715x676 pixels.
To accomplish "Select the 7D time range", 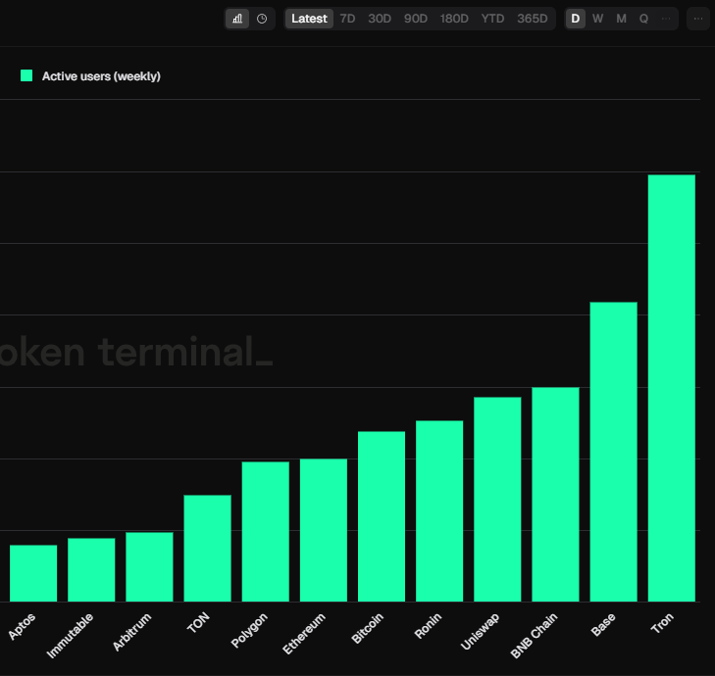I will pyautogui.click(x=347, y=19).
